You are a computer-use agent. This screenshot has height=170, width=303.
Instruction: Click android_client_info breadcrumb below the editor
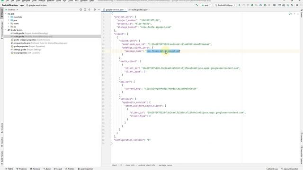pos(146,165)
